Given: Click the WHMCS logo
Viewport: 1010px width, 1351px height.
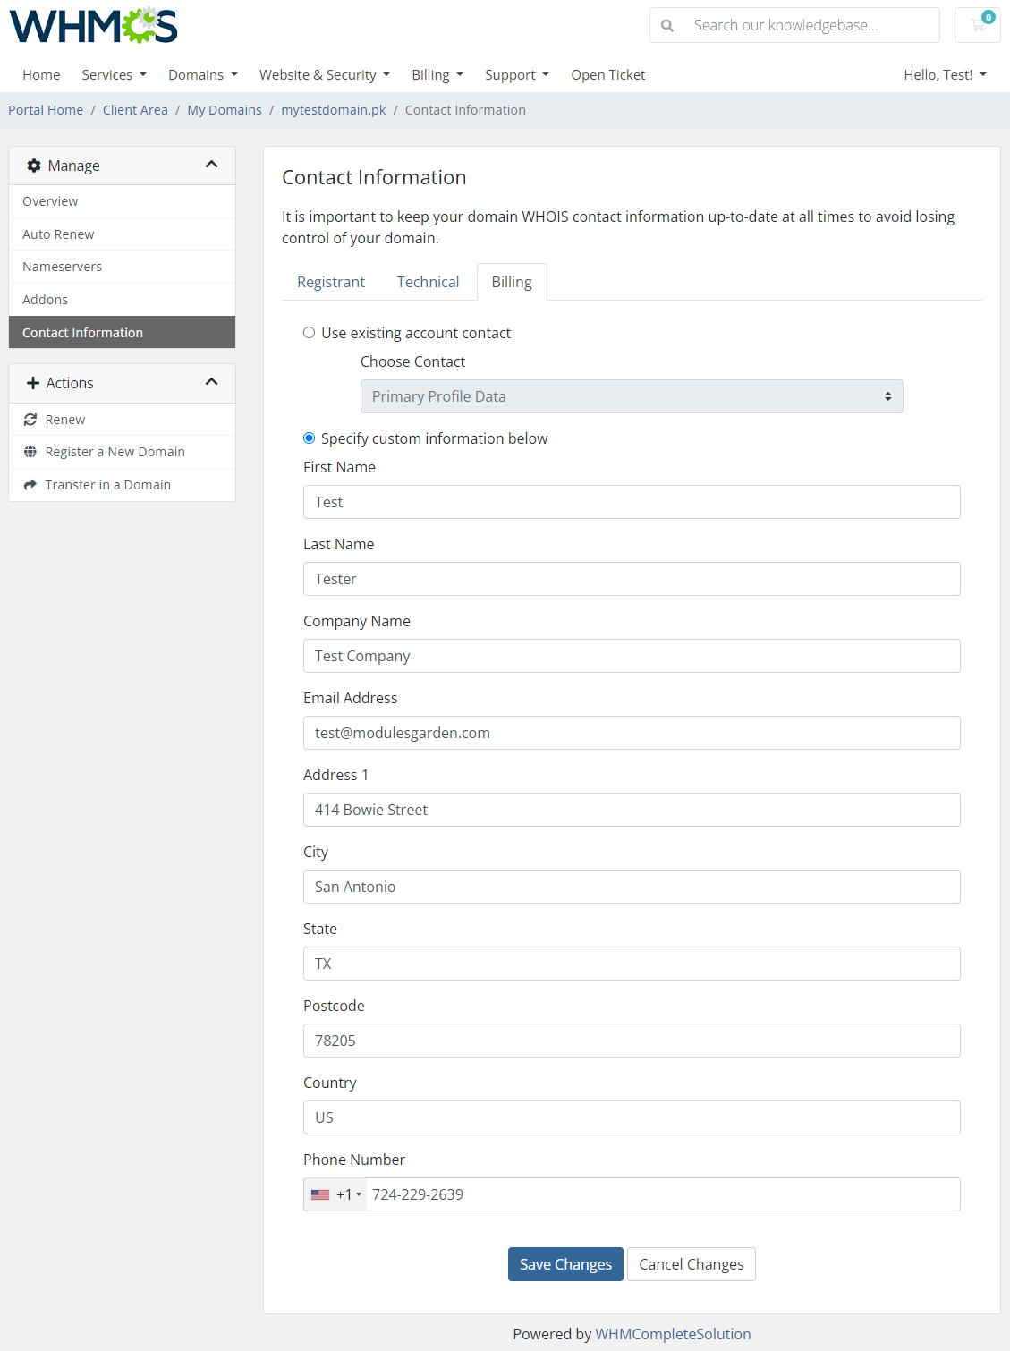Looking at the screenshot, I should 94,26.
